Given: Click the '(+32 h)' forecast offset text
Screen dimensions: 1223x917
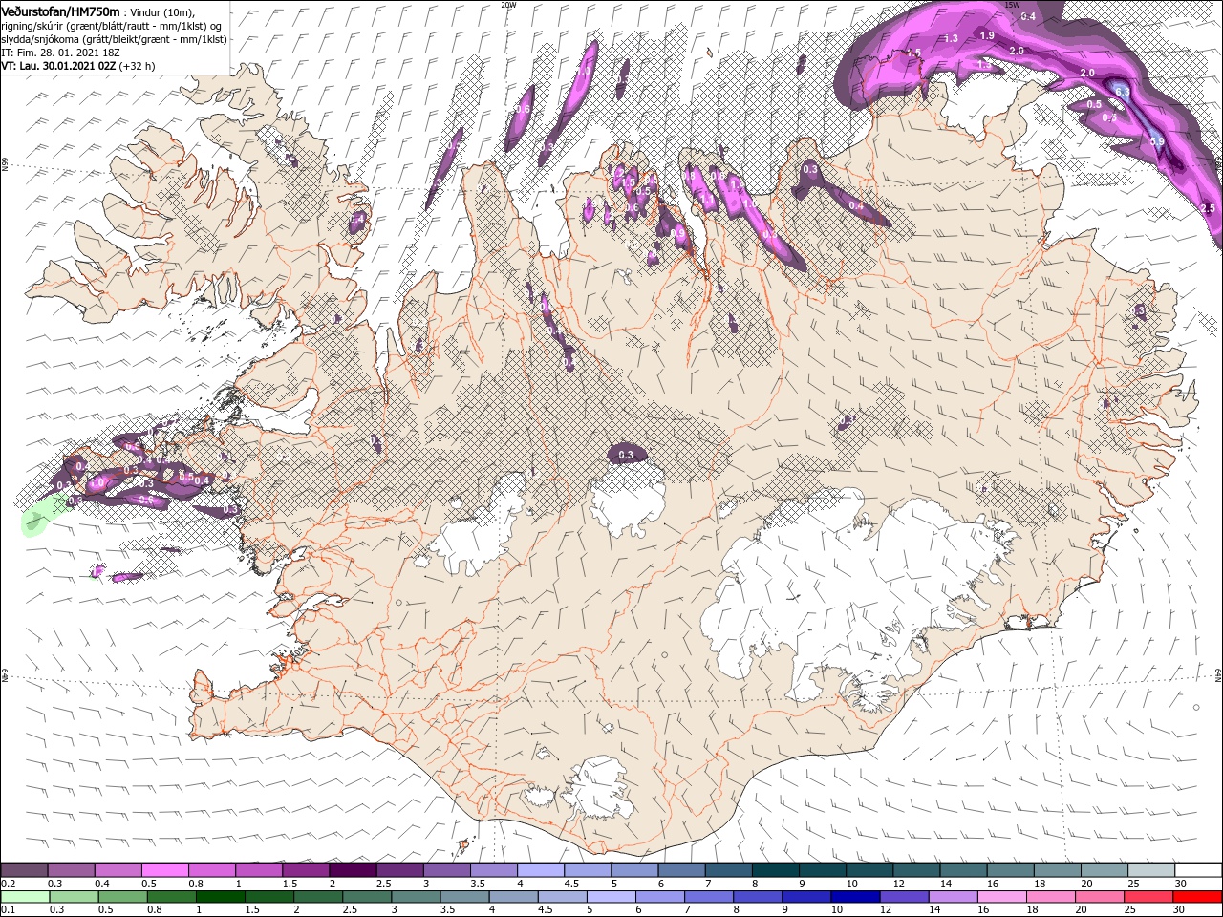Looking at the screenshot, I should pyautogui.click(x=137, y=66).
